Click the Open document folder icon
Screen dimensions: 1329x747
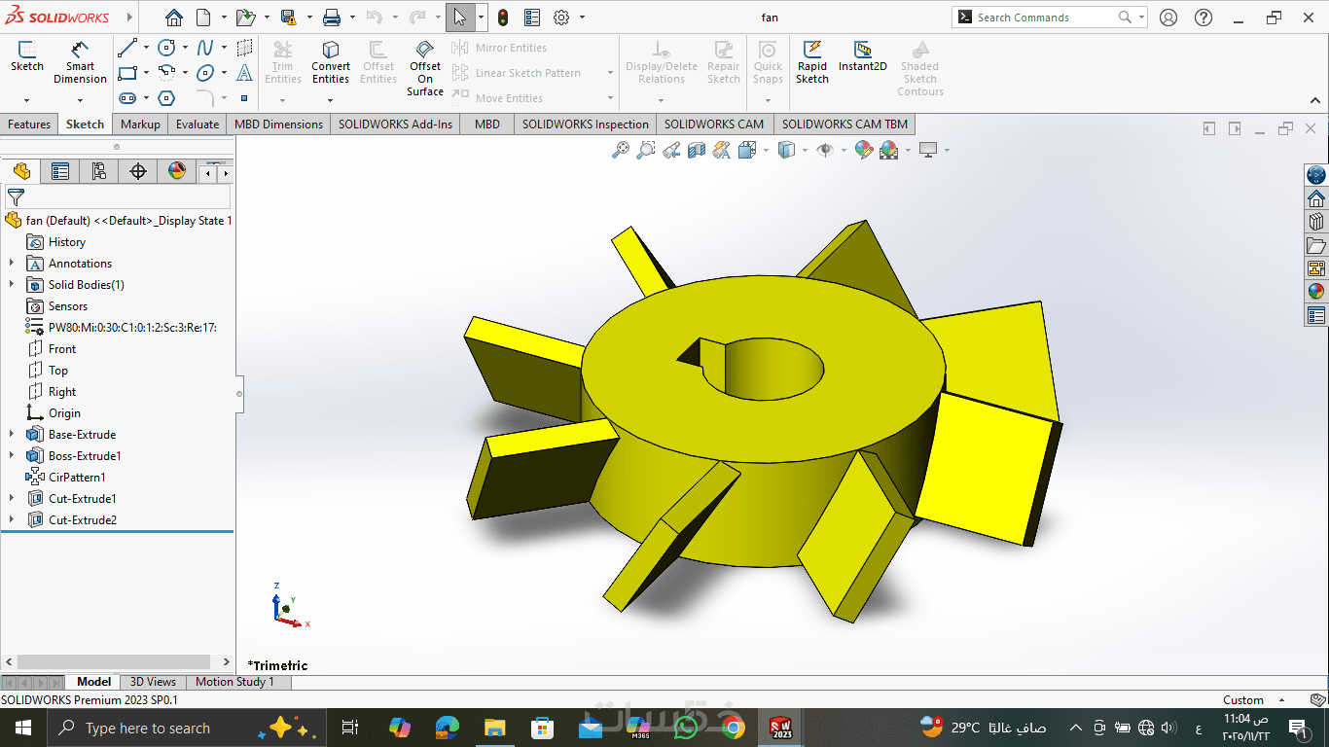coord(245,18)
